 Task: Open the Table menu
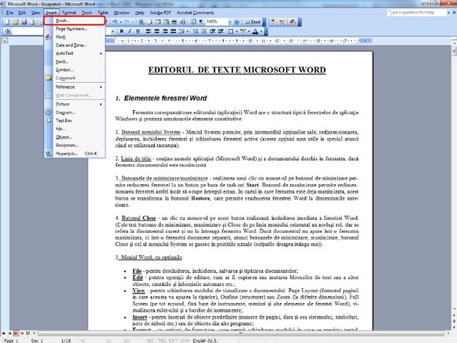(103, 13)
